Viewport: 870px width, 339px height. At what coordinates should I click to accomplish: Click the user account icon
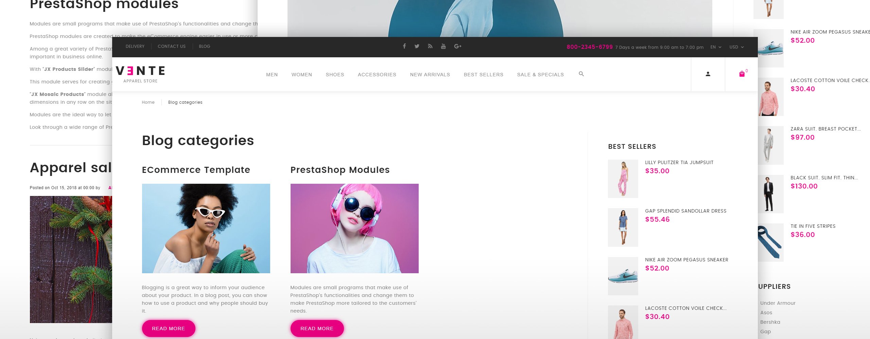click(708, 74)
